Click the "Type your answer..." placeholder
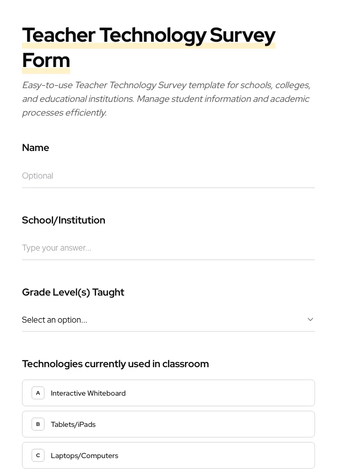Viewport: 337px width, 470px height. [x=56, y=248]
